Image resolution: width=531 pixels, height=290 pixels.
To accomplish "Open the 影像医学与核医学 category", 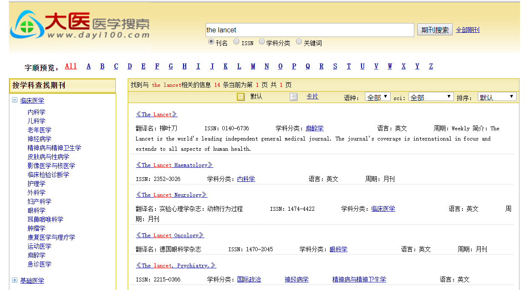I will click(52, 166).
